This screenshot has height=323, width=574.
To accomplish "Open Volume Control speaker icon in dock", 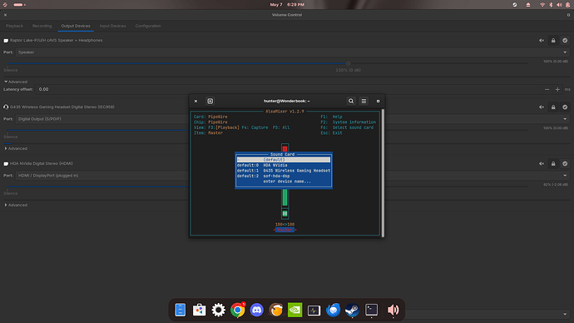I will [x=393, y=310].
